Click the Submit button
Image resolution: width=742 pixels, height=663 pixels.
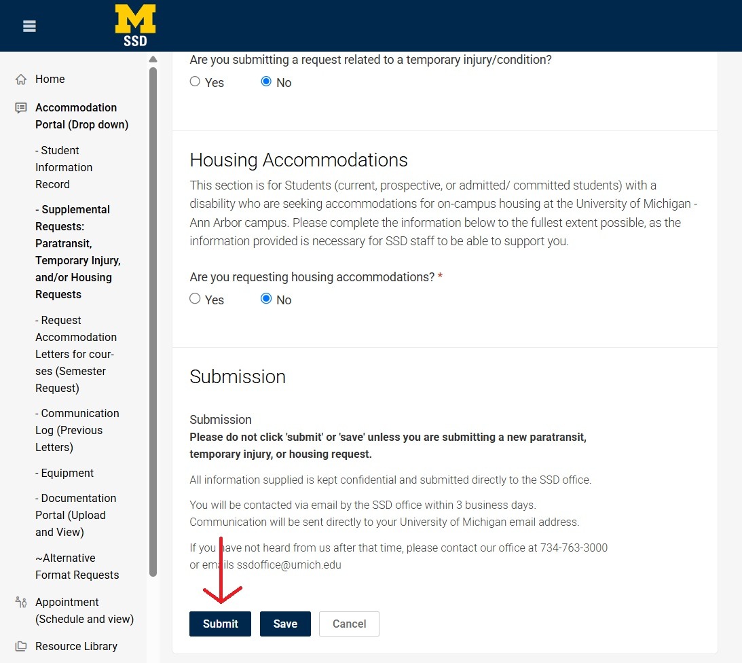pos(220,624)
